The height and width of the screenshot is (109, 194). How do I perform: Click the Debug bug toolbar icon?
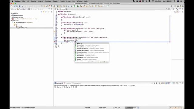click(x=72, y=6)
